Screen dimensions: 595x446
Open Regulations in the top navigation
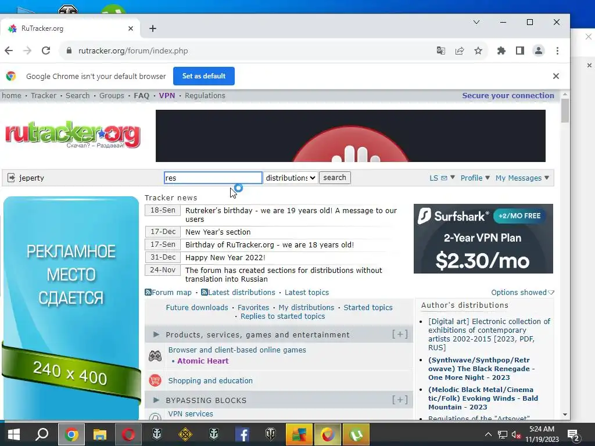[205, 96]
